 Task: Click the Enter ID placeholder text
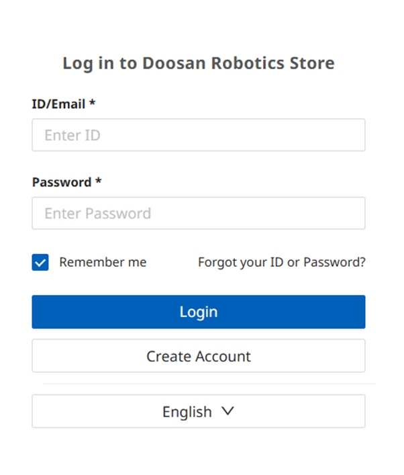pos(72,135)
